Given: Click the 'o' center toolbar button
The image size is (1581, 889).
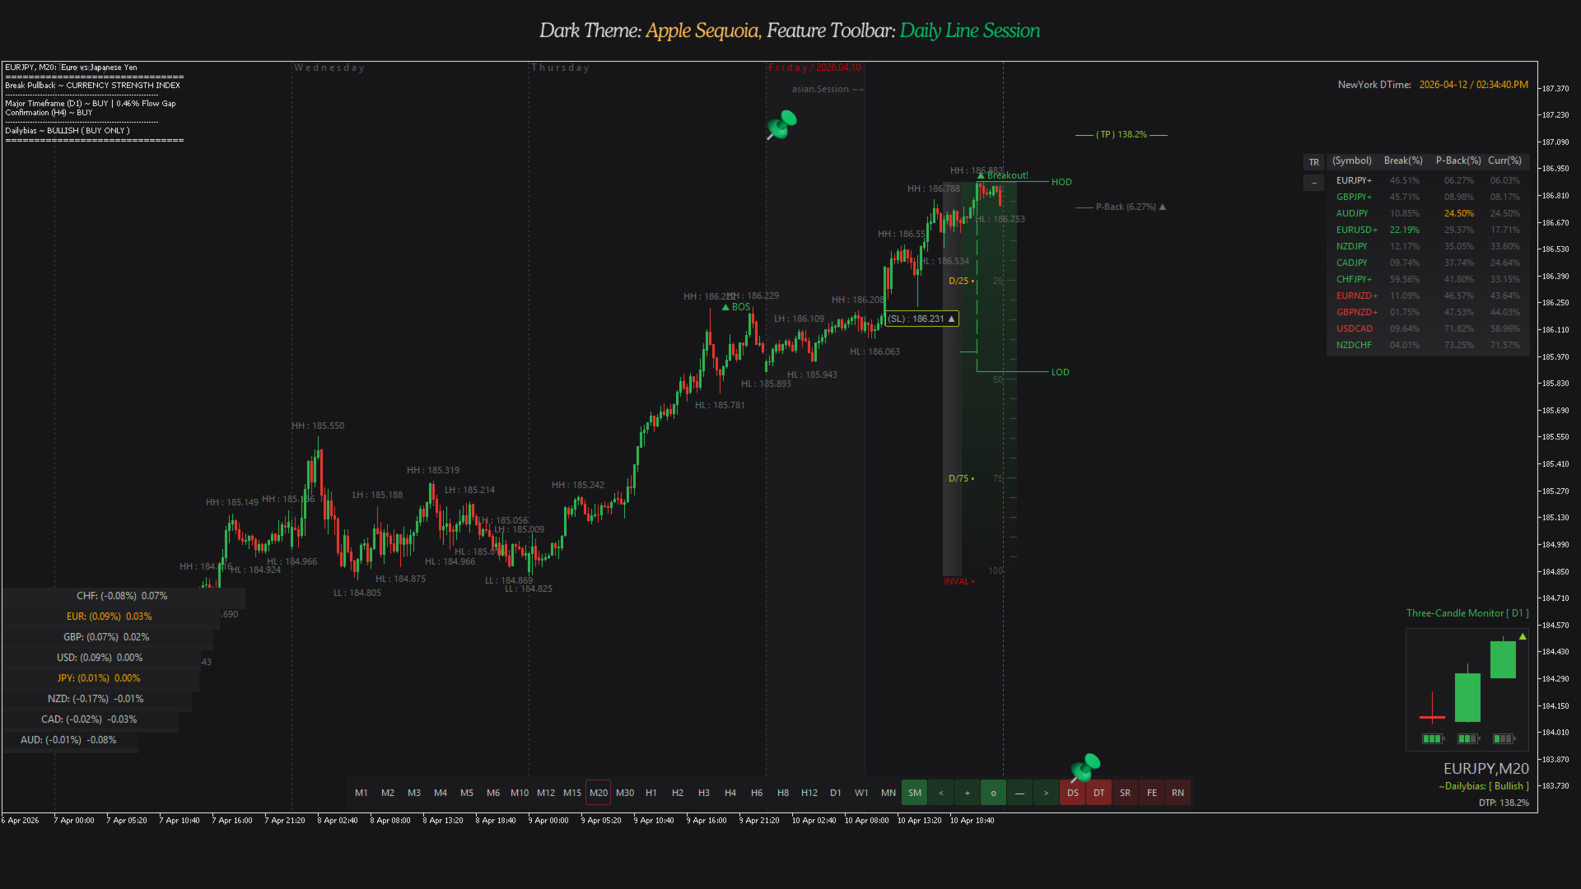Looking at the screenshot, I should [x=993, y=793].
